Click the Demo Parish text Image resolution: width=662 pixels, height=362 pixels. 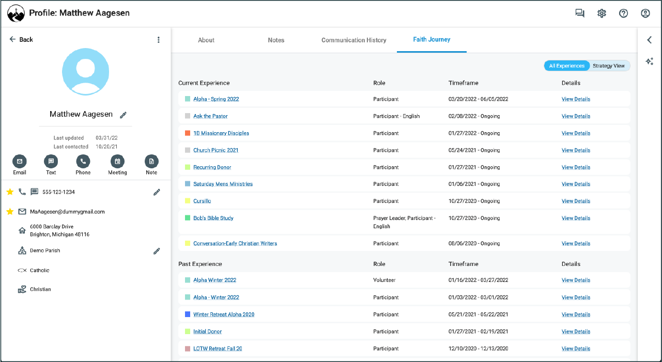coord(45,250)
